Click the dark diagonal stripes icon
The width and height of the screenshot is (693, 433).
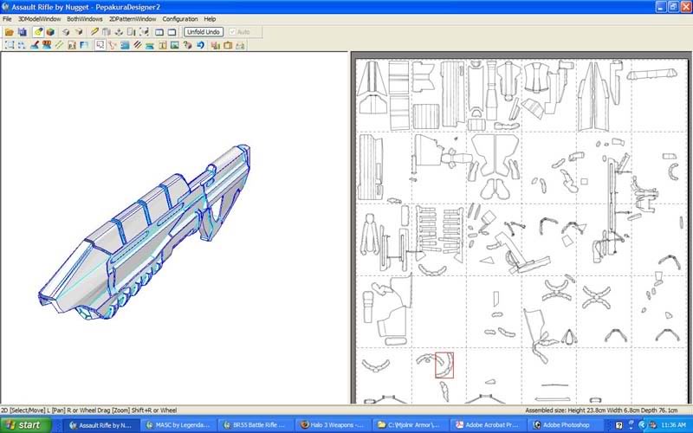coord(138,45)
